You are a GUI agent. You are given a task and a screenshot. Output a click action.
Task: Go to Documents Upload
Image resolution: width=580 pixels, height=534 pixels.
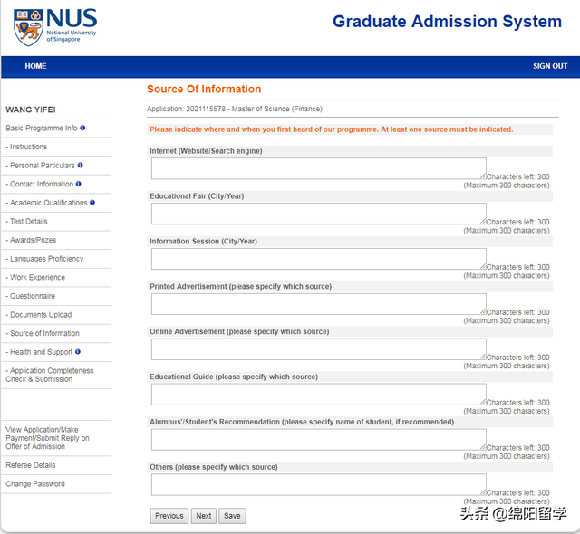[39, 315]
